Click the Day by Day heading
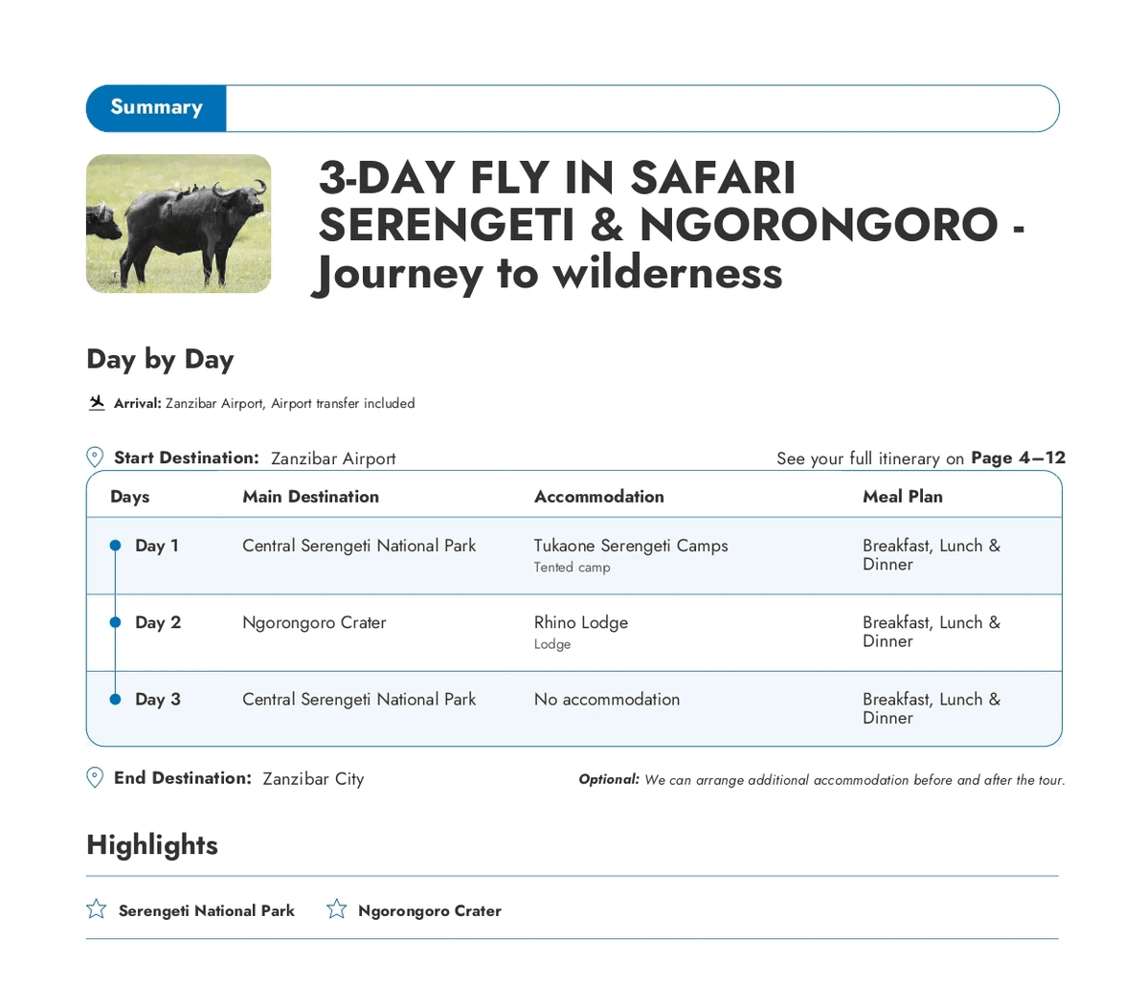The height and width of the screenshot is (984, 1146). click(x=160, y=359)
